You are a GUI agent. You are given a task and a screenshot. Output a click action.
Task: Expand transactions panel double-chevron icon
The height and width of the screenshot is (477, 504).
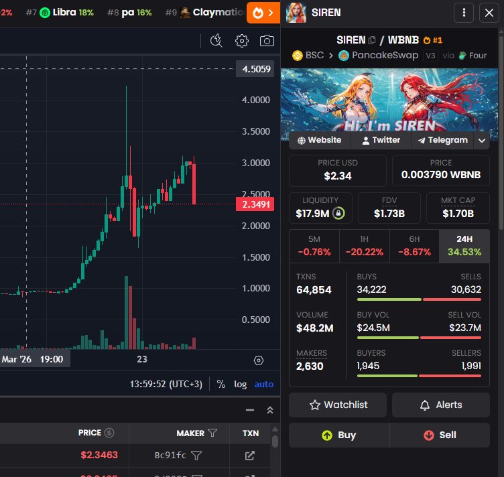(x=270, y=410)
